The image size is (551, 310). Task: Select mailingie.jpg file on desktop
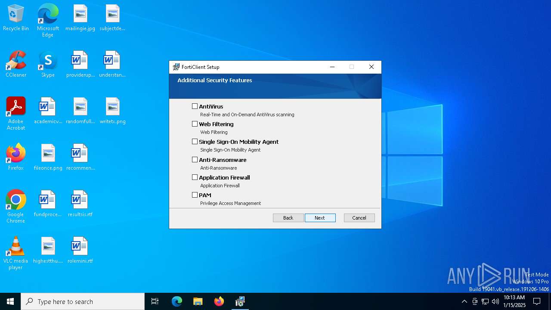[80, 18]
